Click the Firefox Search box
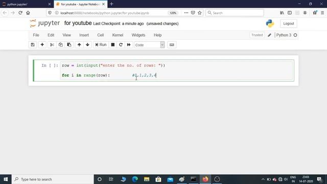The width and height of the screenshot is (327, 184). click(235, 13)
